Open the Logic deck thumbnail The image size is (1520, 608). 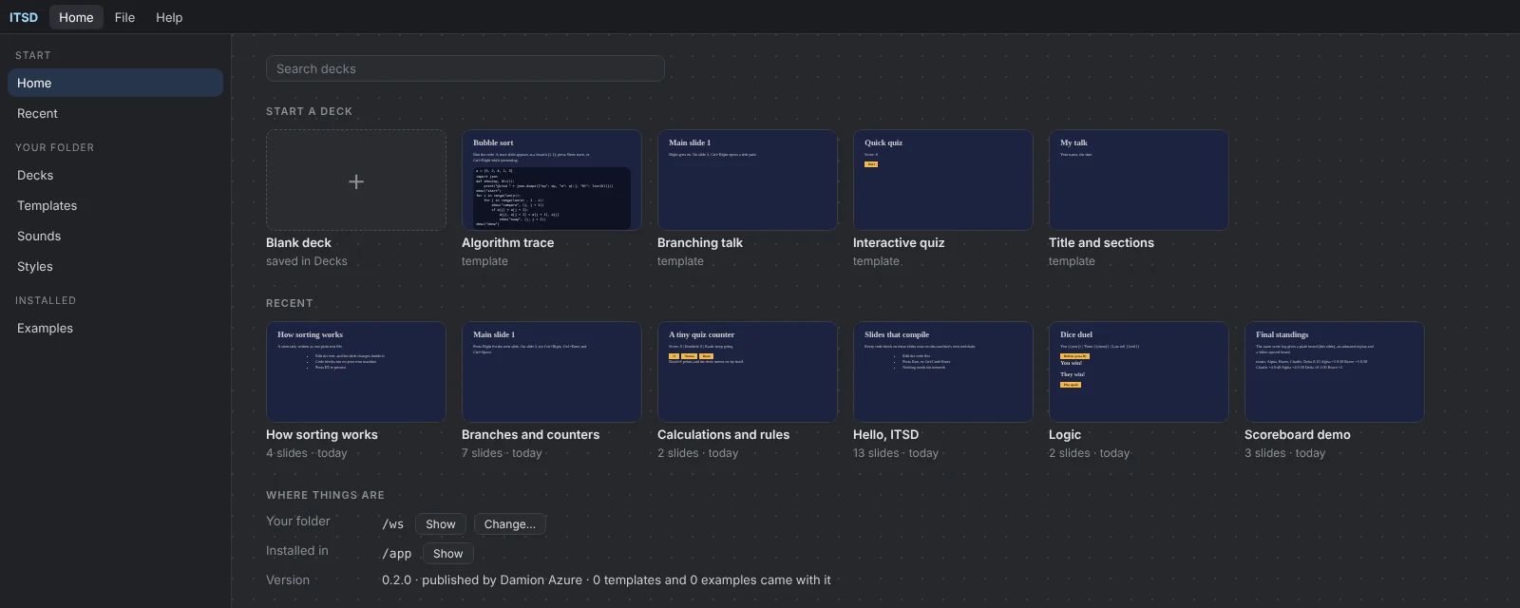pyautogui.click(x=1139, y=371)
